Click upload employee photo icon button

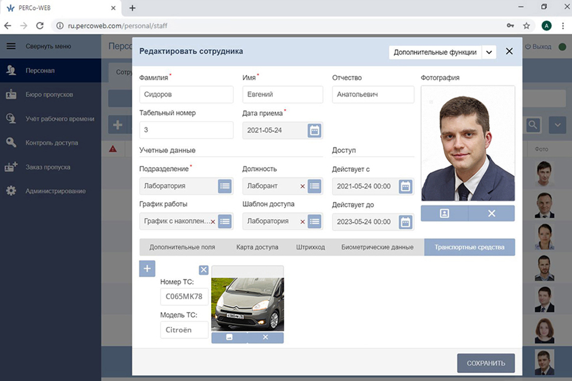click(x=444, y=213)
